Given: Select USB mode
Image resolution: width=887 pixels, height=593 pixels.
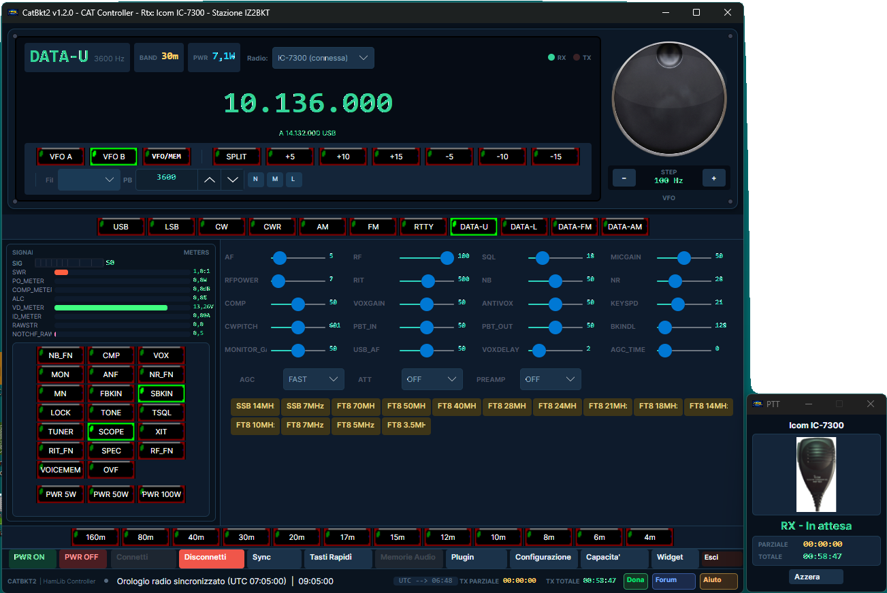Looking at the screenshot, I should click(x=121, y=227).
